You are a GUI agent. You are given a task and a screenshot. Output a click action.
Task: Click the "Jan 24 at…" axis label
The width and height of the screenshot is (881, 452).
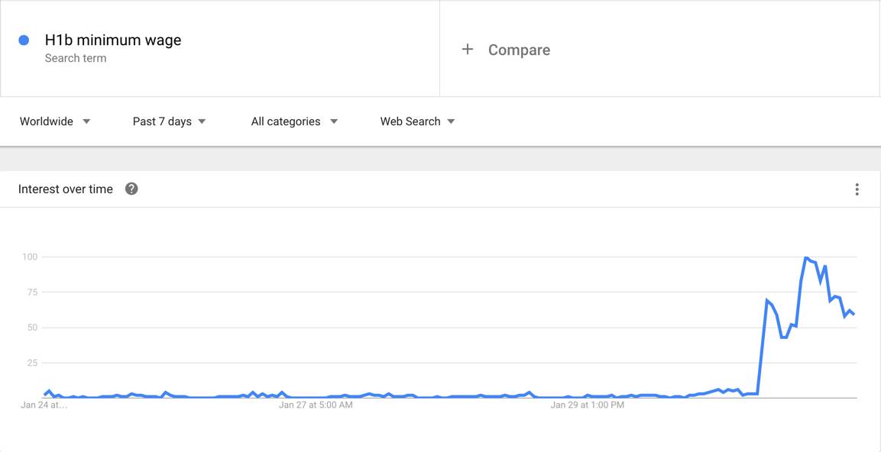pyautogui.click(x=44, y=405)
